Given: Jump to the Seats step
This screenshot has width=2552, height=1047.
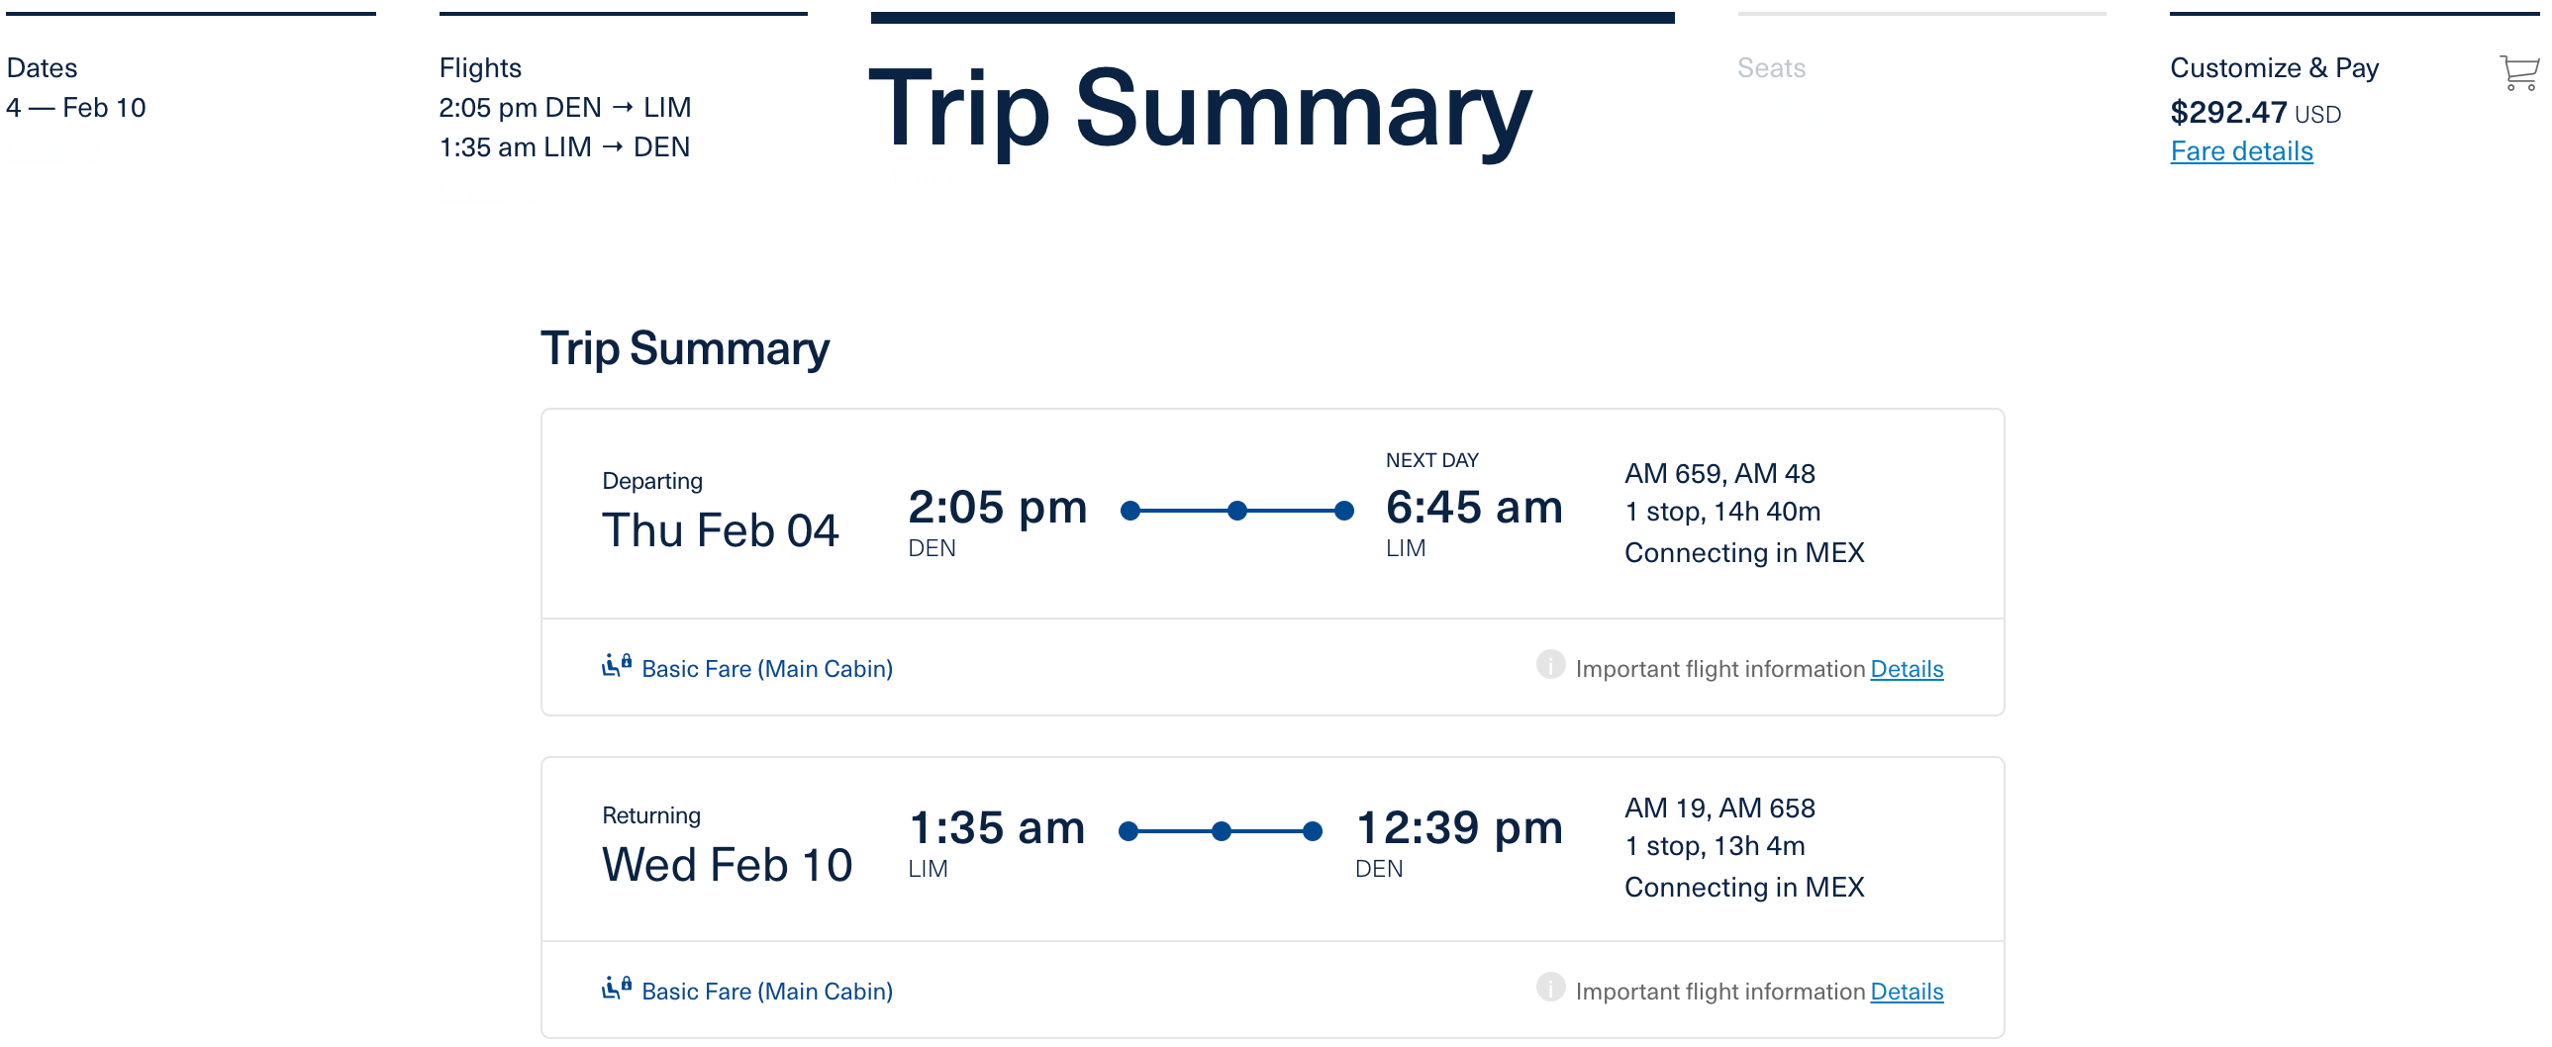Looking at the screenshot, I should coord(1771,67).
